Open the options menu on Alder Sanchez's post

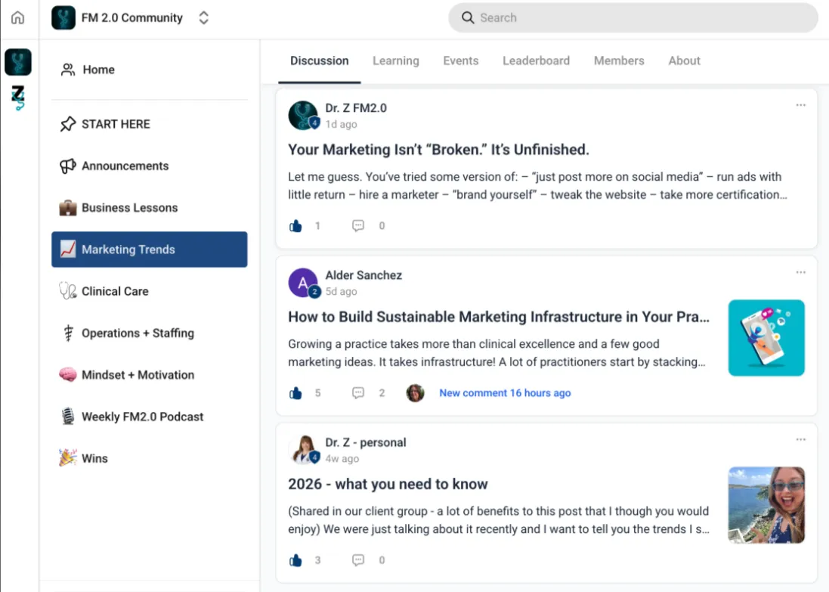point(800,272)
